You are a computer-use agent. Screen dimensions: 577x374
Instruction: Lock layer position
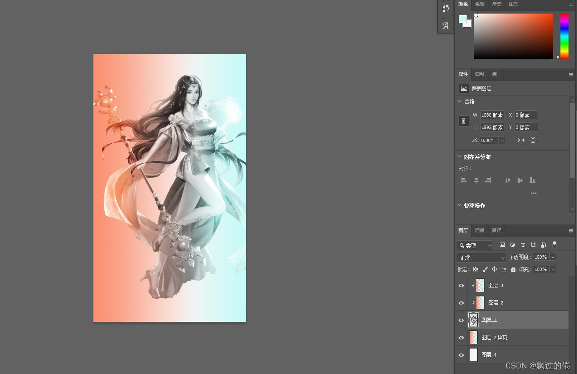494,269
